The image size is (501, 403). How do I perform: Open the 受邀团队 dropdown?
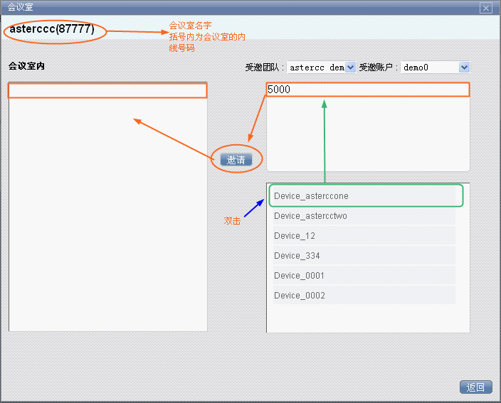322,68
